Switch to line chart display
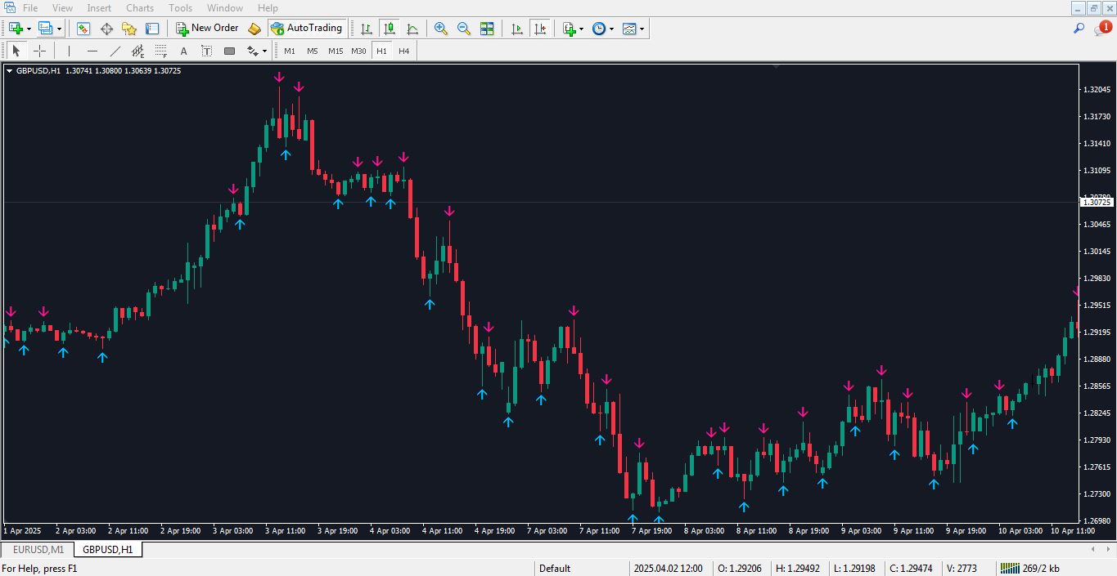The image size is (1117, 576). (412, 29)
